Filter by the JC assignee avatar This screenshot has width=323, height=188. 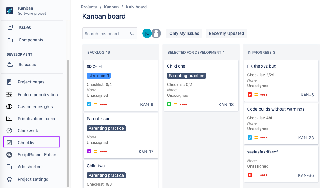click(147, 33)
